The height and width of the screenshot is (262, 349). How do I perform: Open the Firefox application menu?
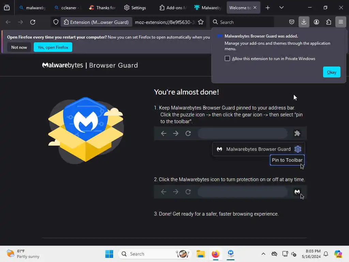click(x=341, y=22)
